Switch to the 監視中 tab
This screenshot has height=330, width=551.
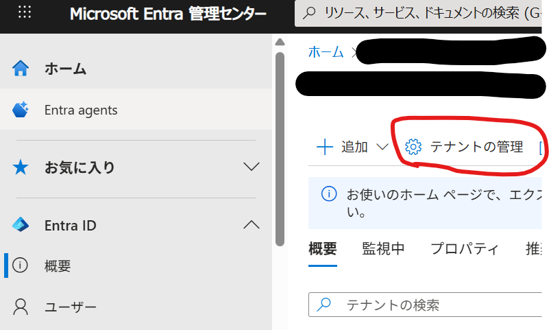point(383,249)
